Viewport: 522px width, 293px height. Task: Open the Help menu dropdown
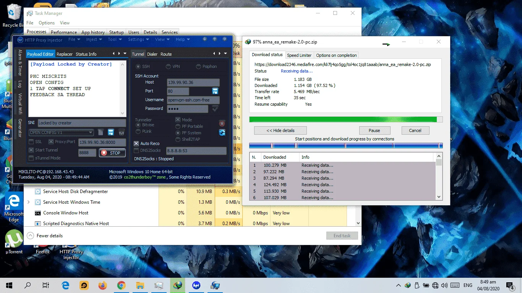pos(183,39)
